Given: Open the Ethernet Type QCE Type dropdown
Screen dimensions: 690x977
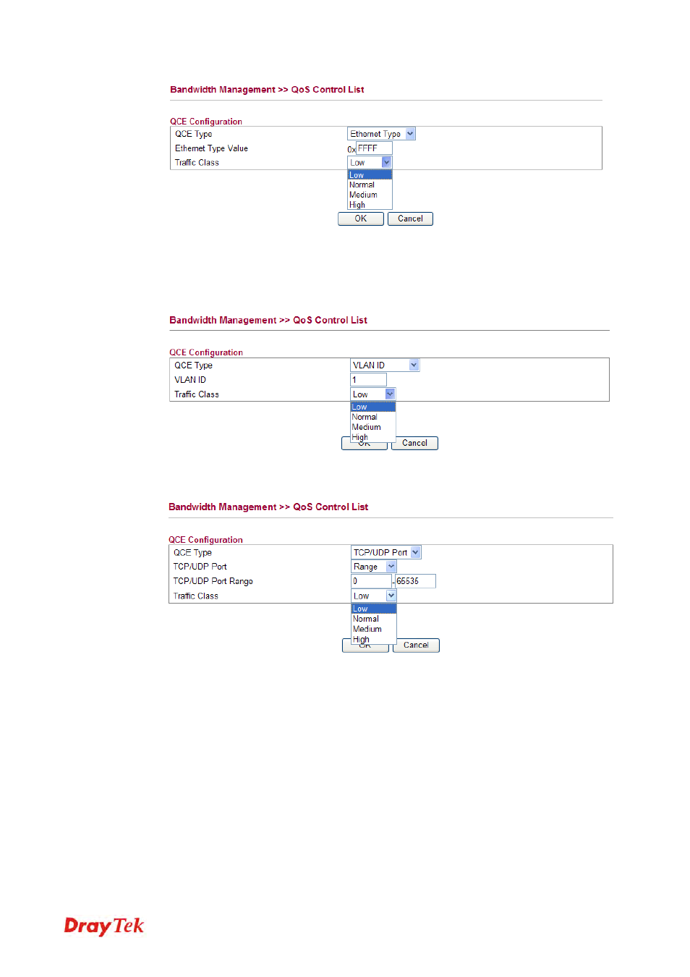Looking at the screenshot, I should point(381,134).
